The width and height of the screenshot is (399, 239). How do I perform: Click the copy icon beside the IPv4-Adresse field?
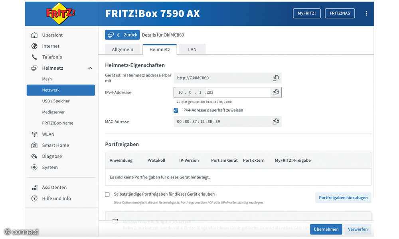coord(275,92)
